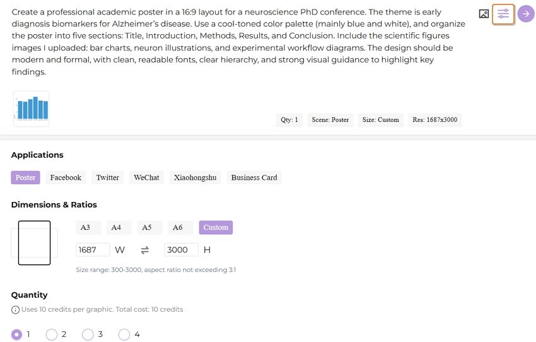Screen dimensions: 536x342
Task: Open the settings sliders icon
Action: (503, 14)
